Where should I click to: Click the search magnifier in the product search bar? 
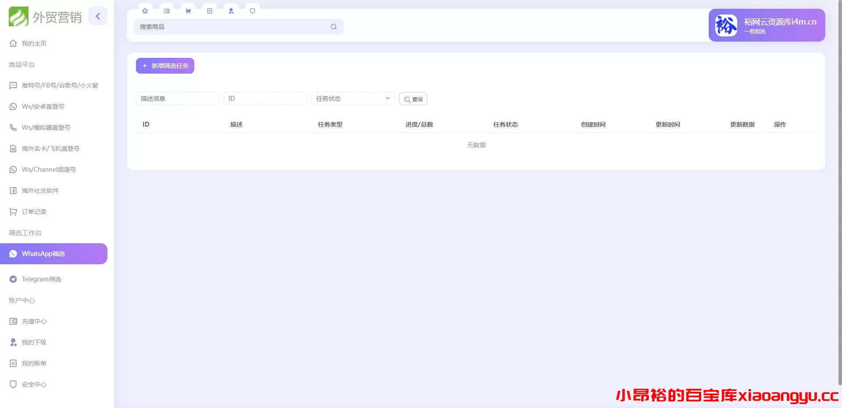pyautogui.click(x=333, y=27)
